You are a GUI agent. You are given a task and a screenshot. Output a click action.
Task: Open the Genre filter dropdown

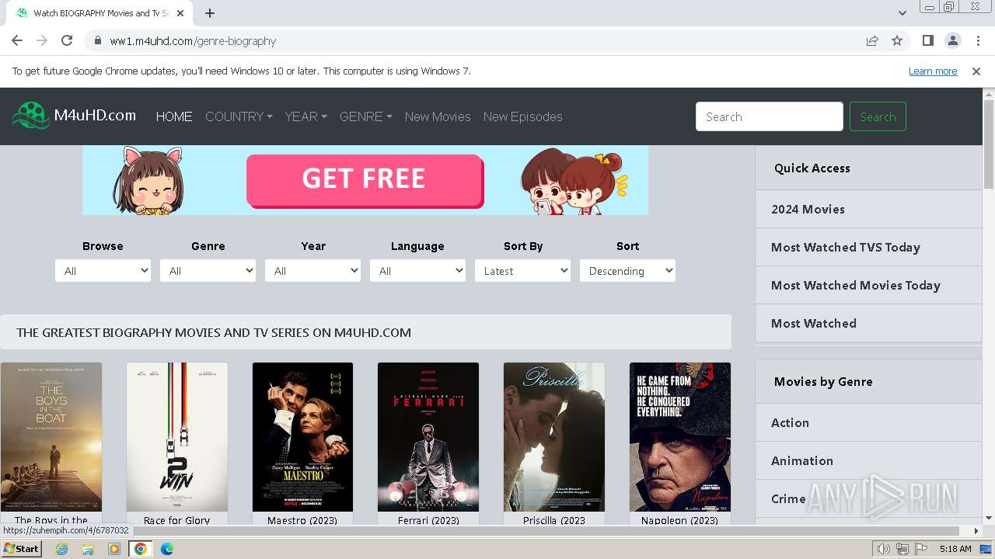coord(208,271)
